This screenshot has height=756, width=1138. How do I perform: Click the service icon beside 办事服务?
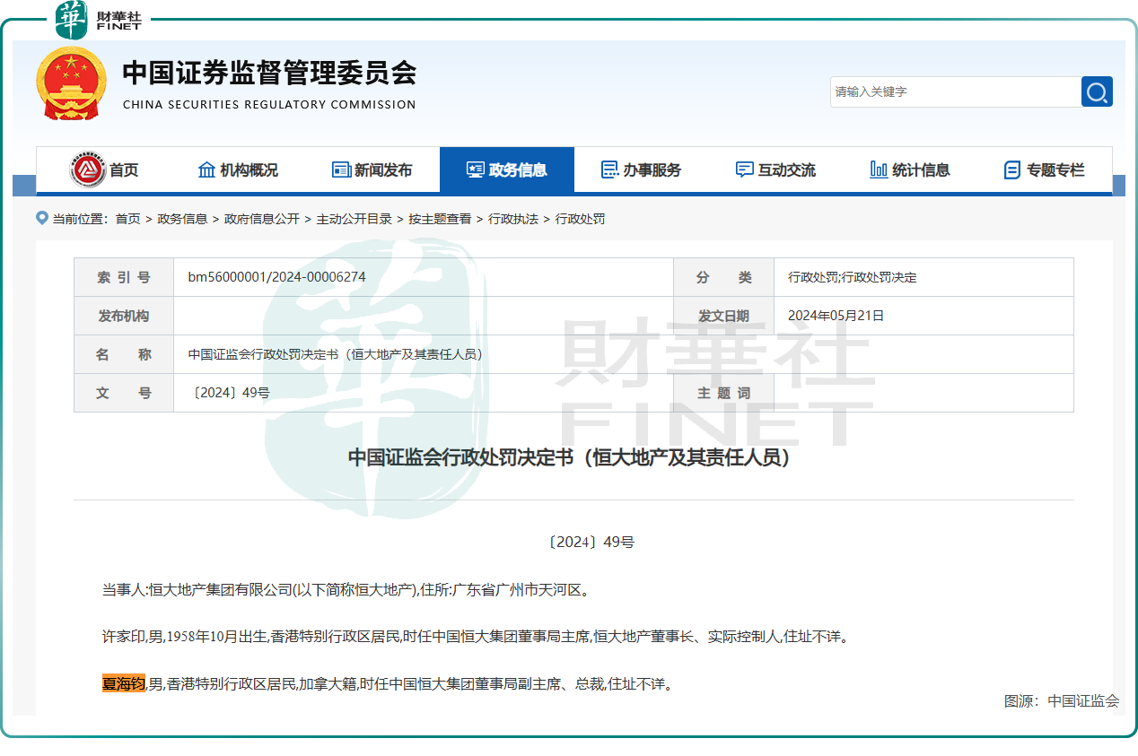click(609, 169)
